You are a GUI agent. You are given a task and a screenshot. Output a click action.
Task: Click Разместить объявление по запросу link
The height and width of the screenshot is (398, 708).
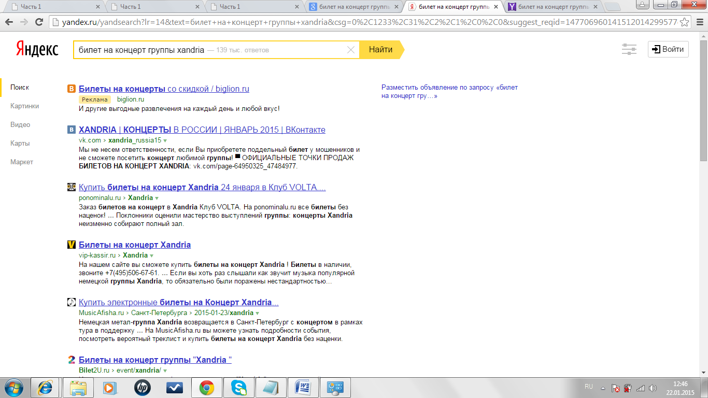click(x=449, y=92)
